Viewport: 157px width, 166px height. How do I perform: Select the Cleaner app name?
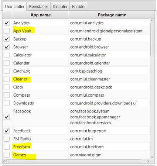20,79
